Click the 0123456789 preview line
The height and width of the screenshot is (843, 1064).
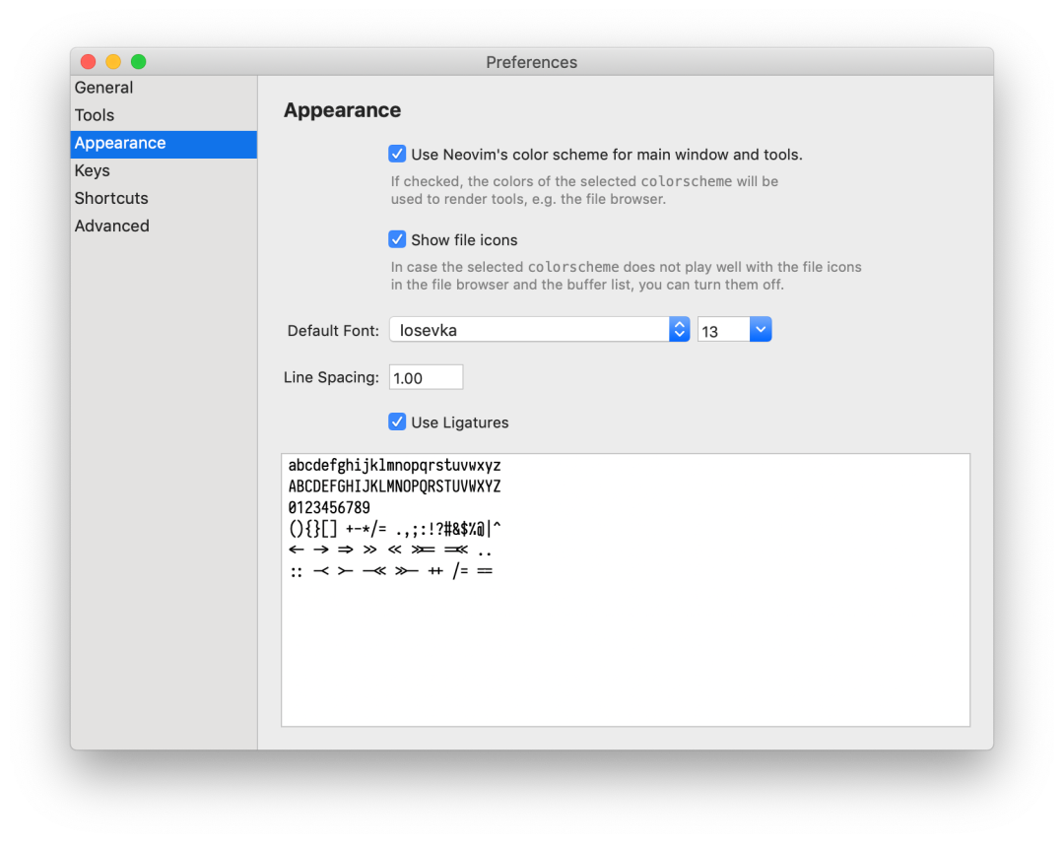coord(329,507)
